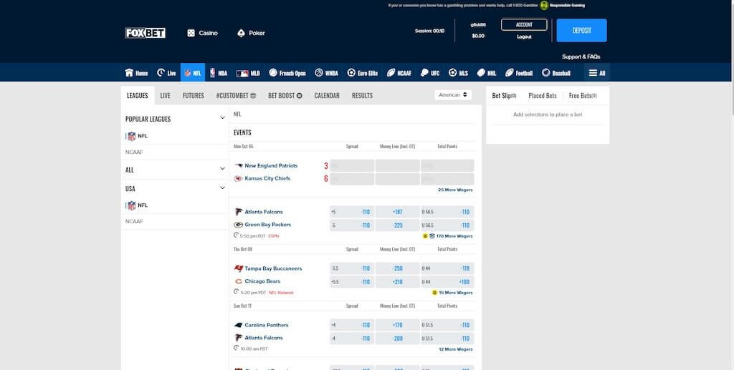Select NCAAF under USA section

[x=134, y=221]
